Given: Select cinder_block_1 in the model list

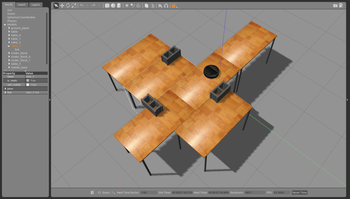Looking at the screenshot, I should pyautogui.click(x=21, y=60).
